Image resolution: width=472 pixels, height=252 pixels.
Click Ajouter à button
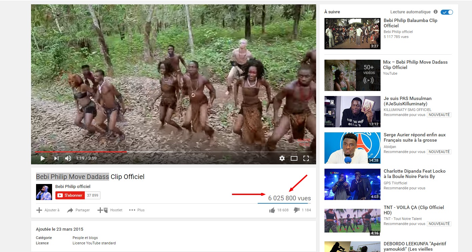[x=48, y=210]
